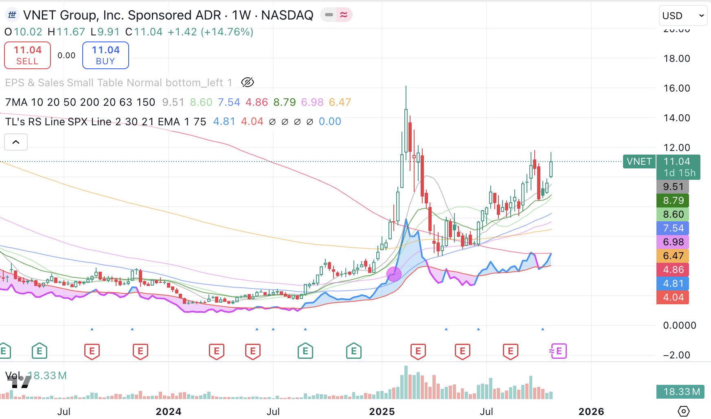711x419 pixels.
Task: Click red 4.86 price scale label
Action: pyautogui.click(x=673, y=270)
